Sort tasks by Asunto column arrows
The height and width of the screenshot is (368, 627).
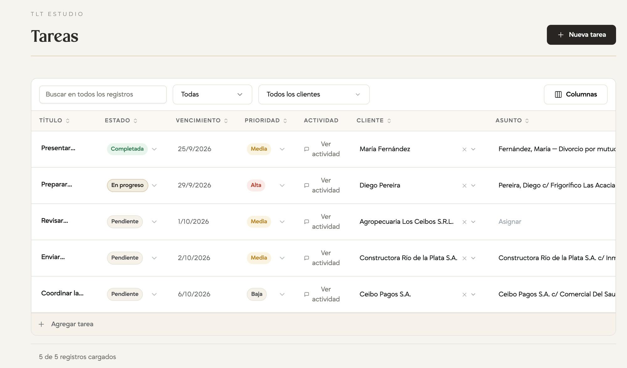point(527,121)
